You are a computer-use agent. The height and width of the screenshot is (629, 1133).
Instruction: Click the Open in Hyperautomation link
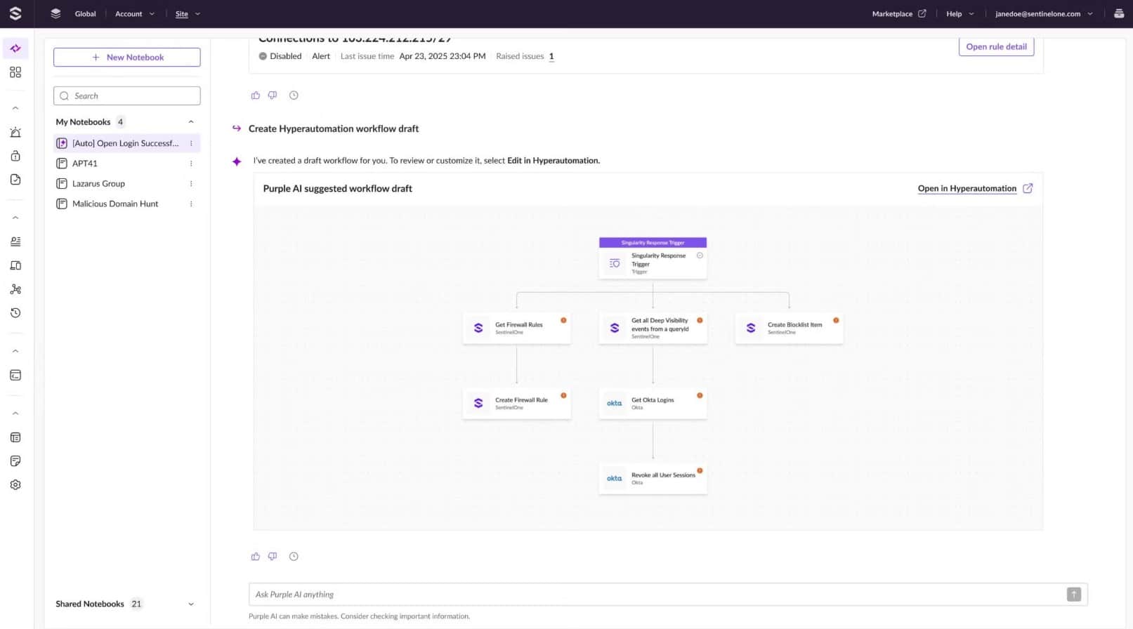pyautogui.click(x=967, y=188)
